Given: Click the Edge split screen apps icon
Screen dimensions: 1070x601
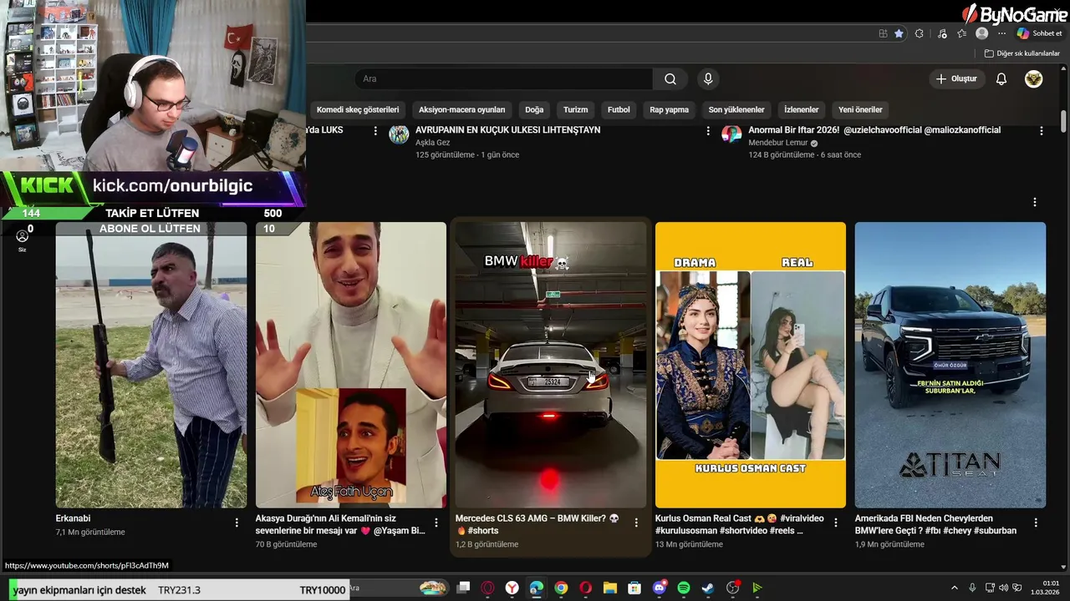Looking at the screenshot, I should pos(883,33).
